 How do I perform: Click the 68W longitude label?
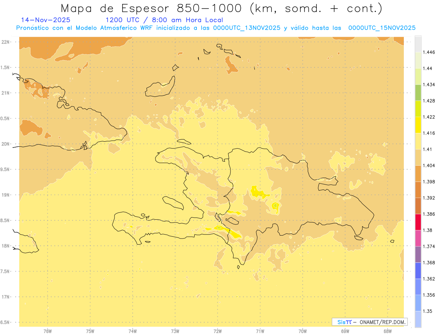point(388,331)
